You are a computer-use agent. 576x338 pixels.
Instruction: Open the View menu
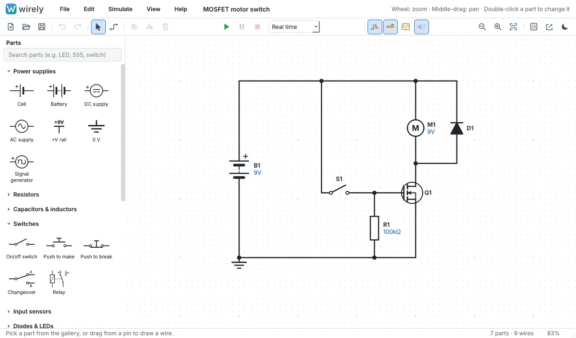[x=153, y=9]
